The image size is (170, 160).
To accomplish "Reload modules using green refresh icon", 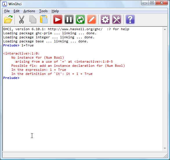I will [x=80, y=19].
